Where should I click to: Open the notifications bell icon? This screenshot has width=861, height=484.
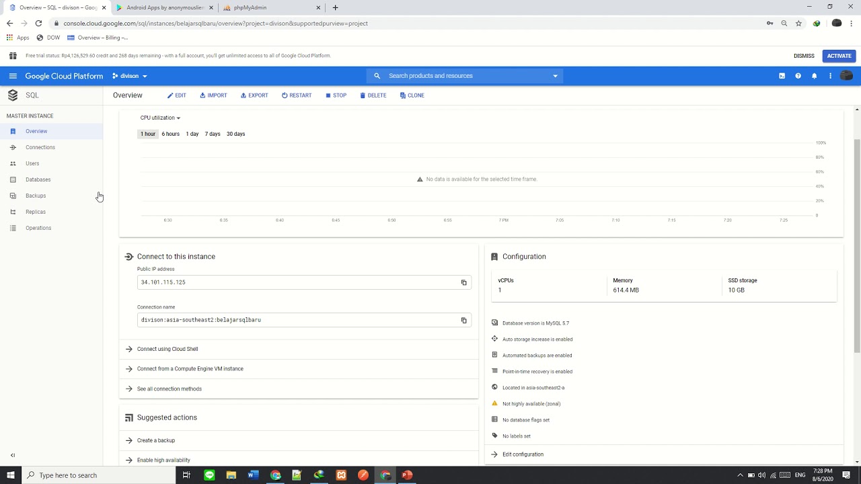pyautogui.click(x=814, y=76)
